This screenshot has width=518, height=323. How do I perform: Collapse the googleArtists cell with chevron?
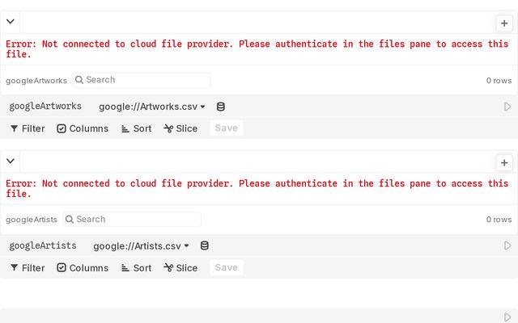[11, 161]
